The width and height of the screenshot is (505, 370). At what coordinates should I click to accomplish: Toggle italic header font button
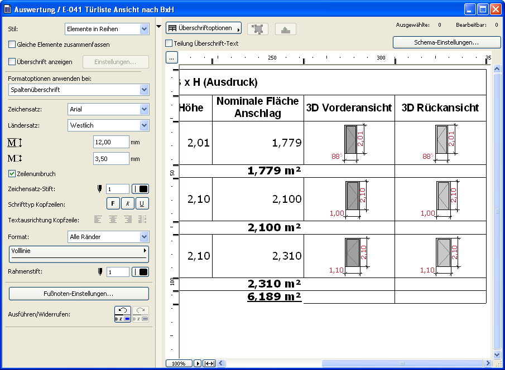[x=127, y=204]
